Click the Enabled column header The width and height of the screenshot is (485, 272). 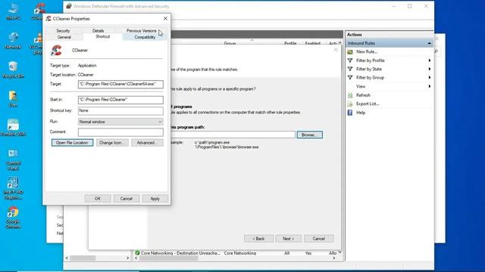coord(312,44)
